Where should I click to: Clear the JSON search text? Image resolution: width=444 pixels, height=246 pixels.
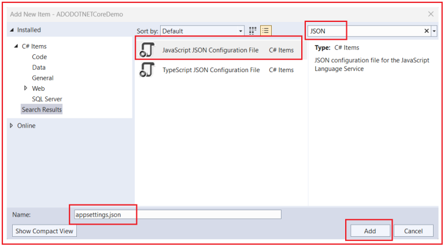coord(427,31)
